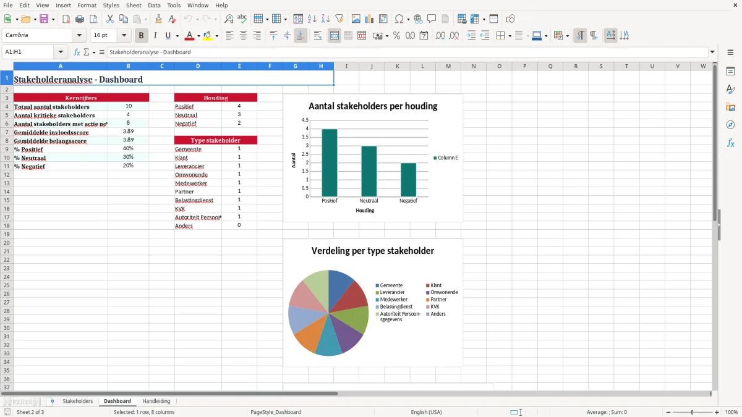Viewport: 742px width, 417px height.
Task: Click the Add Decimal Place icon
Action: (440, 36)
